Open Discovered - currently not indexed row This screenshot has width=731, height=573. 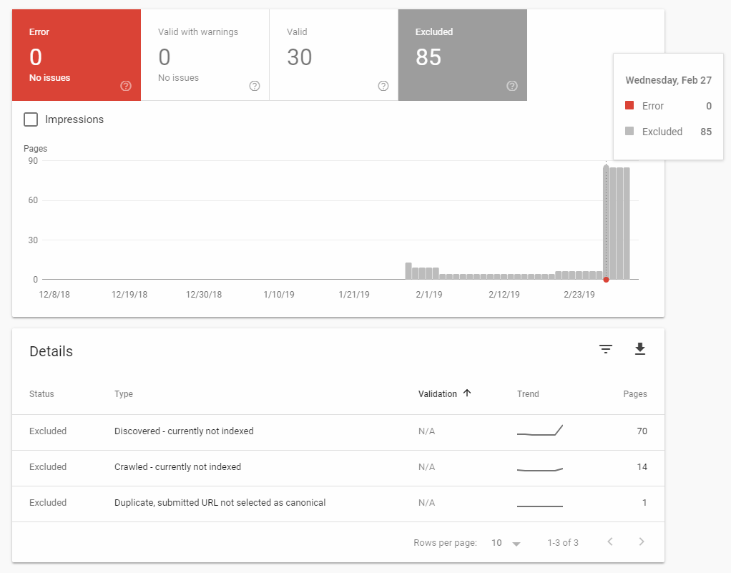click(x=338, y=432)
